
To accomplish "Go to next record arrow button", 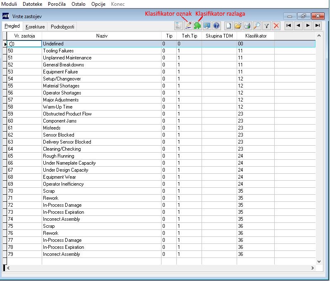I will 308,26.
